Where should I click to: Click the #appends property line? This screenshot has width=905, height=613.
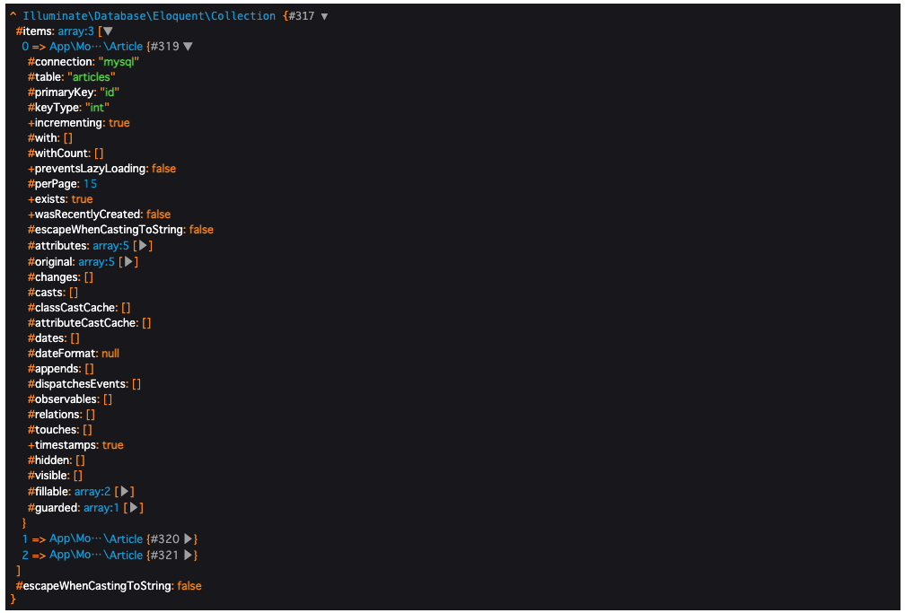(61, 369)
